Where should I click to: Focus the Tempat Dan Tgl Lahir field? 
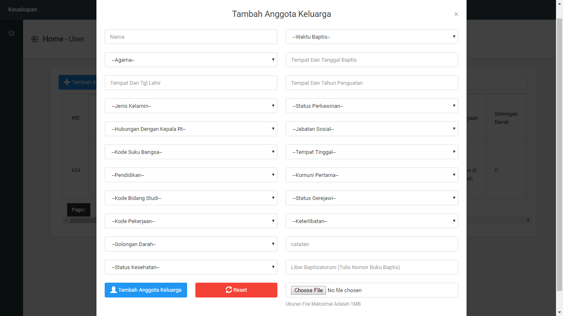click(x=191, y=83)
